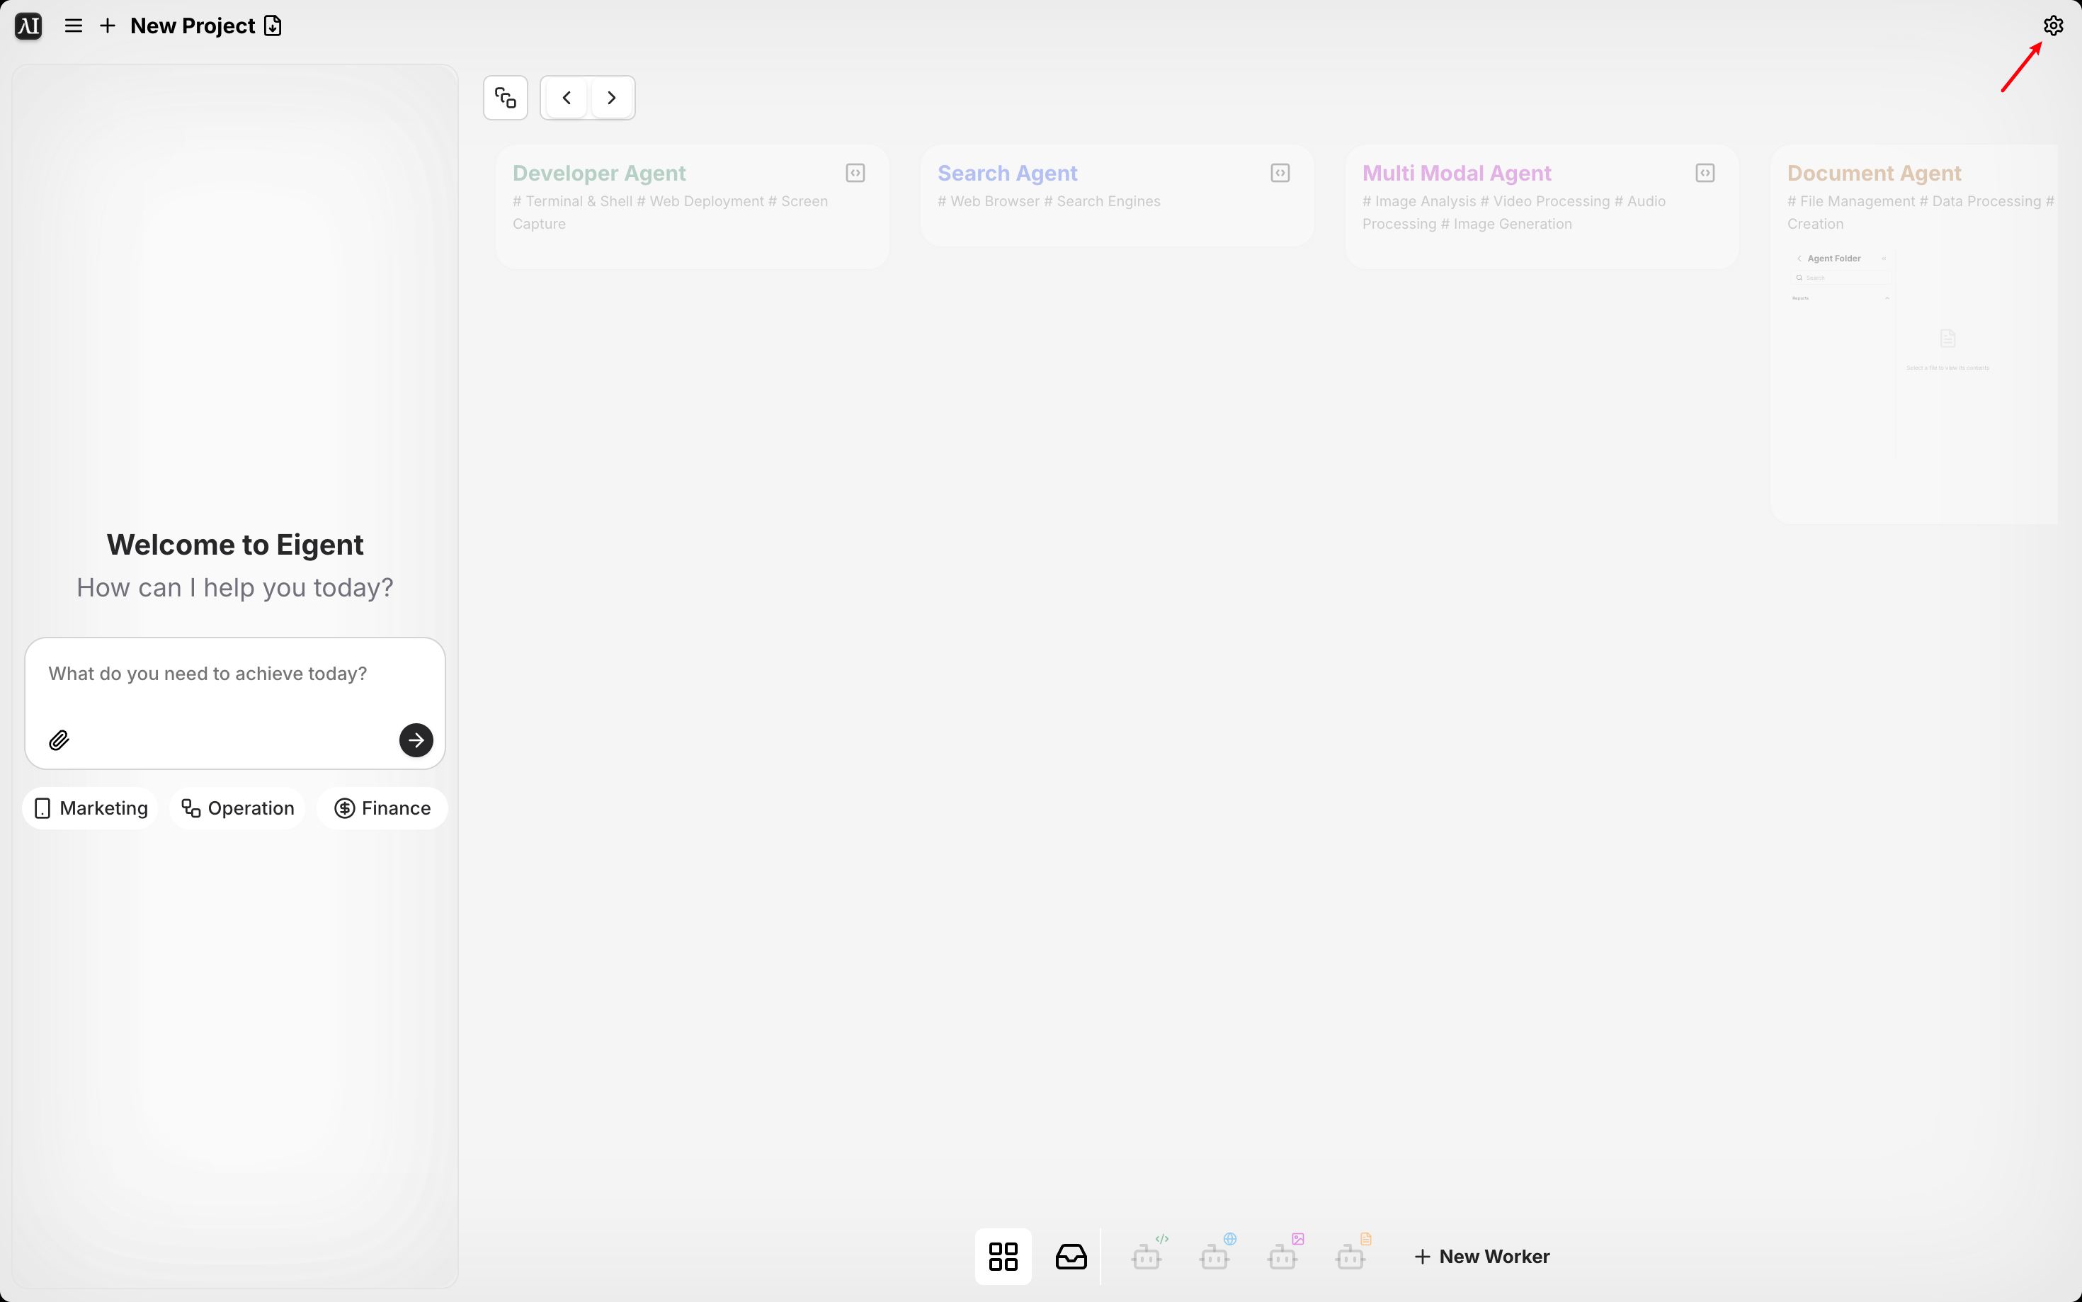Click 'How can I help you today?' text
The width and height of the screenshot is (2082, 1302).
[235, 587]
